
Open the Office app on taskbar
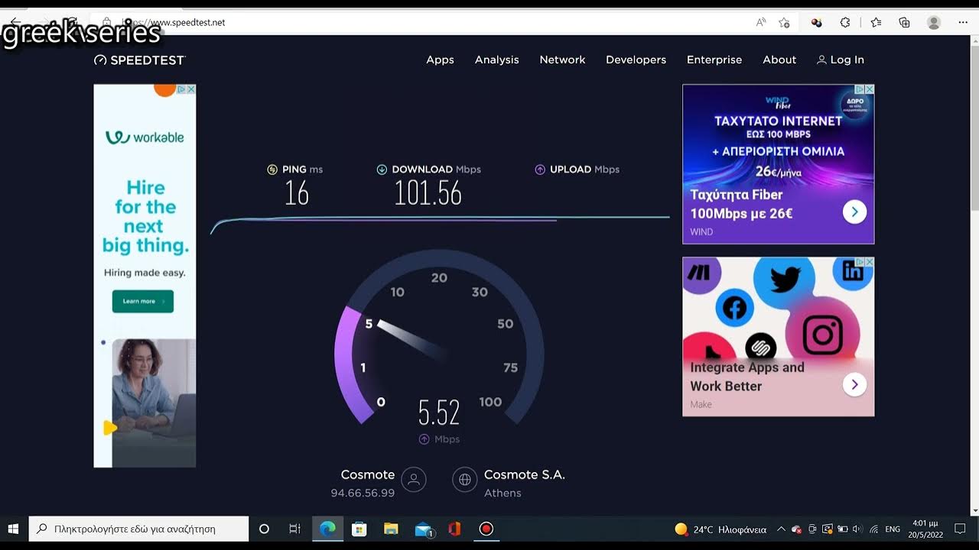454,529
